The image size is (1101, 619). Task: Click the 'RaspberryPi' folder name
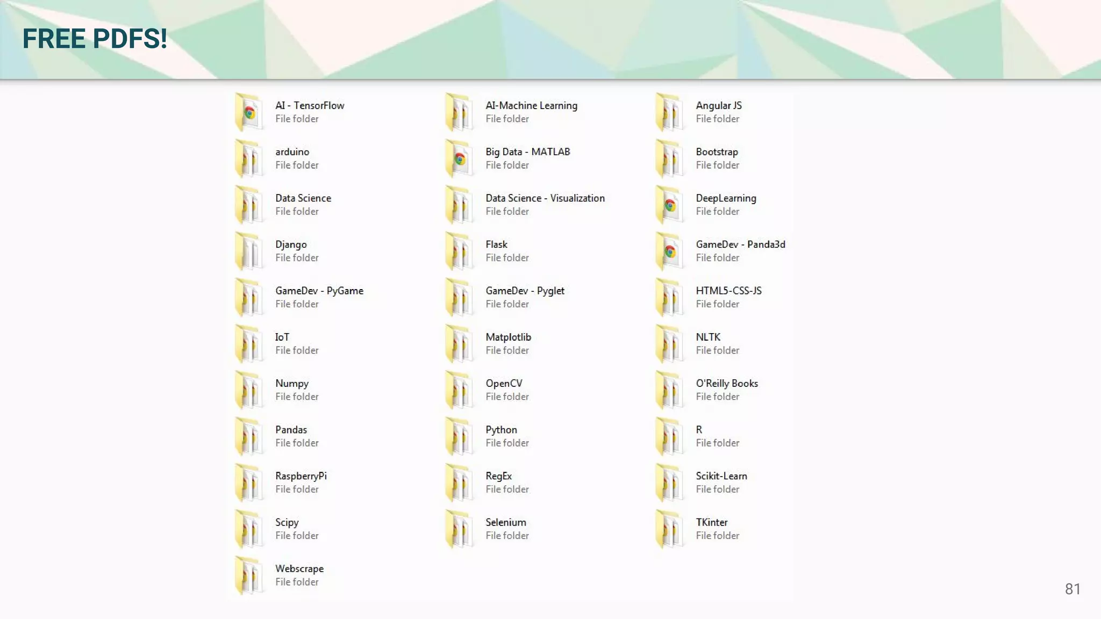(301, 476)
